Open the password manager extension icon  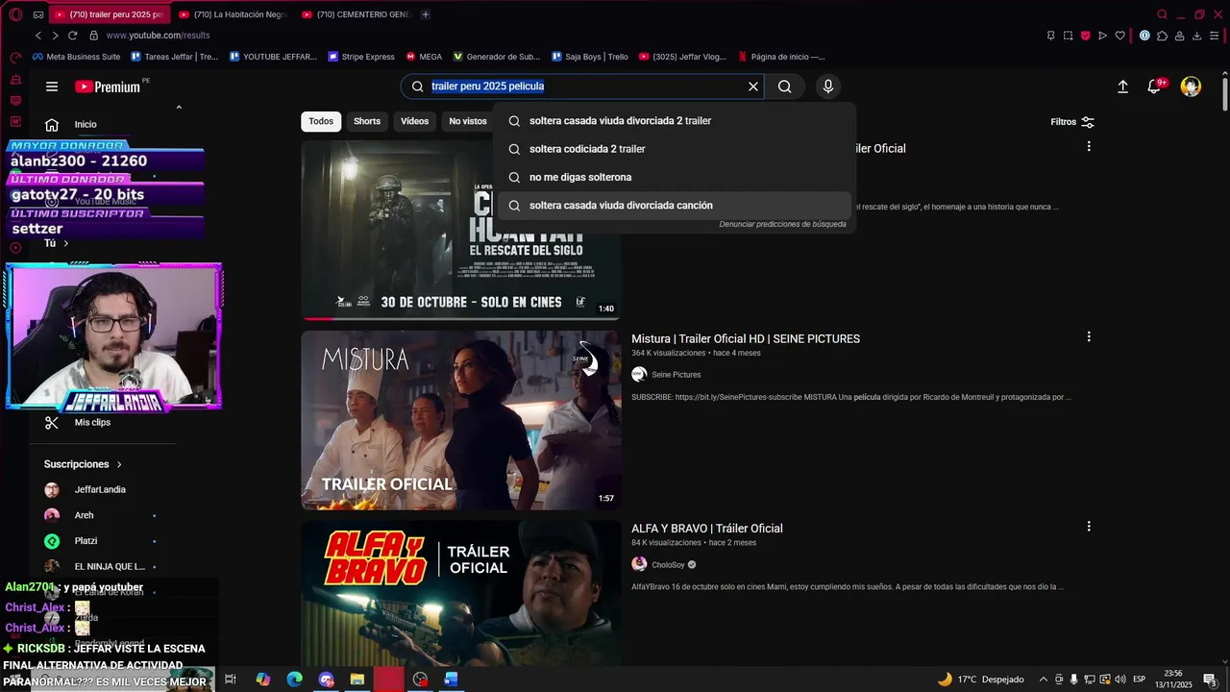click(x=1144, y=36)
